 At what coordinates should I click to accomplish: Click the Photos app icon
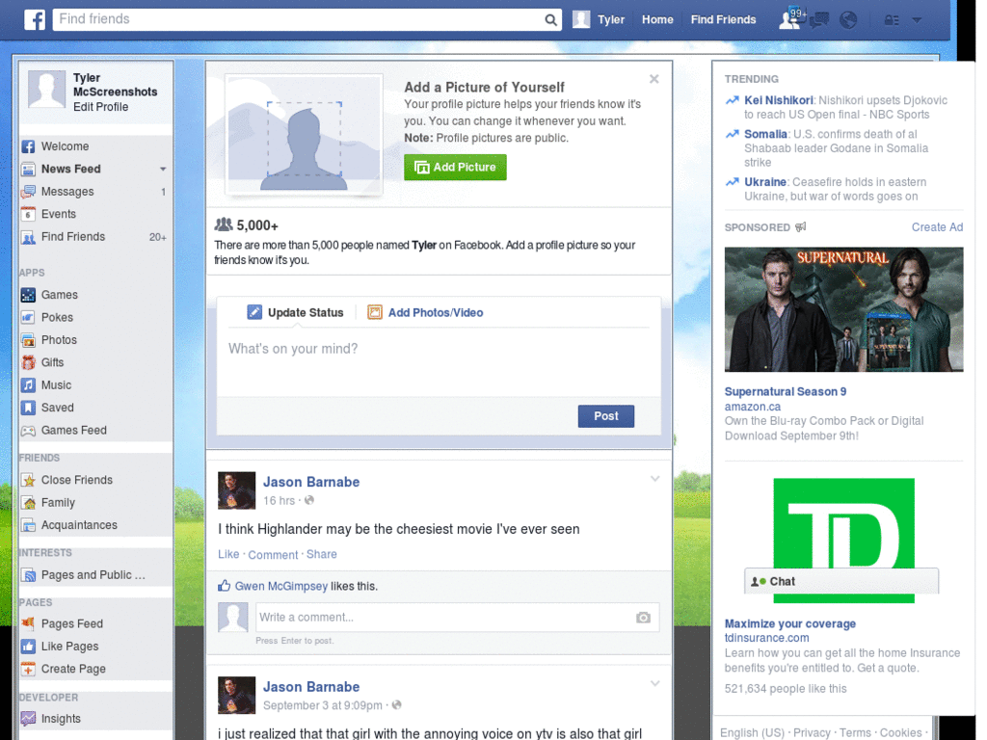(28, 340)
